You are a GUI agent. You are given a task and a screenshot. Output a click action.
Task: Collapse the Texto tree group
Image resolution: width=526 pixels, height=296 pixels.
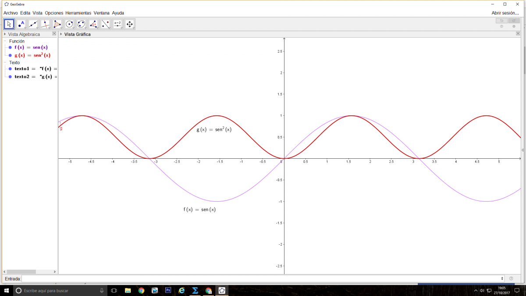click(5, 63)
